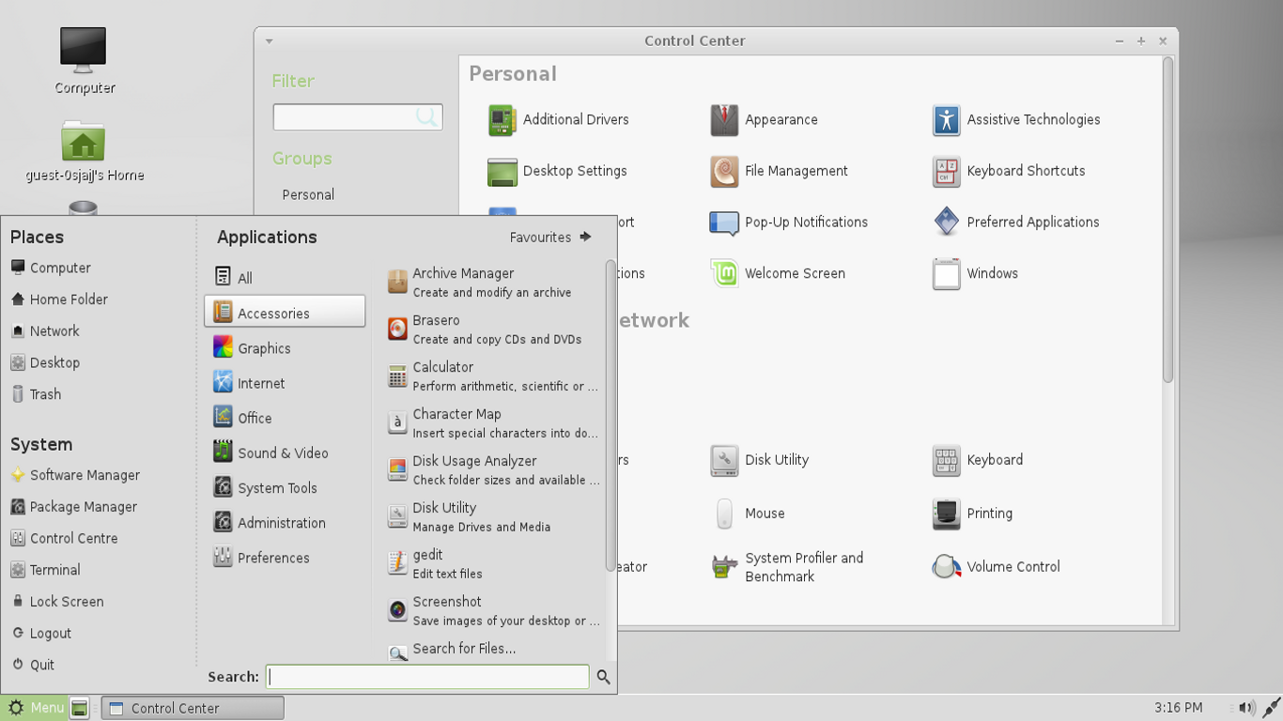
Task: Select the Internet category
Action: pyautogui.click(x=285, y=383)
